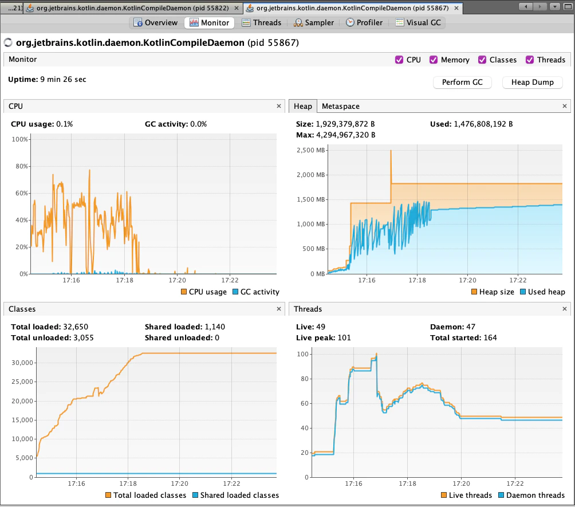Click the Heap Dump button
575x507 pixels.
coord(533,82)
